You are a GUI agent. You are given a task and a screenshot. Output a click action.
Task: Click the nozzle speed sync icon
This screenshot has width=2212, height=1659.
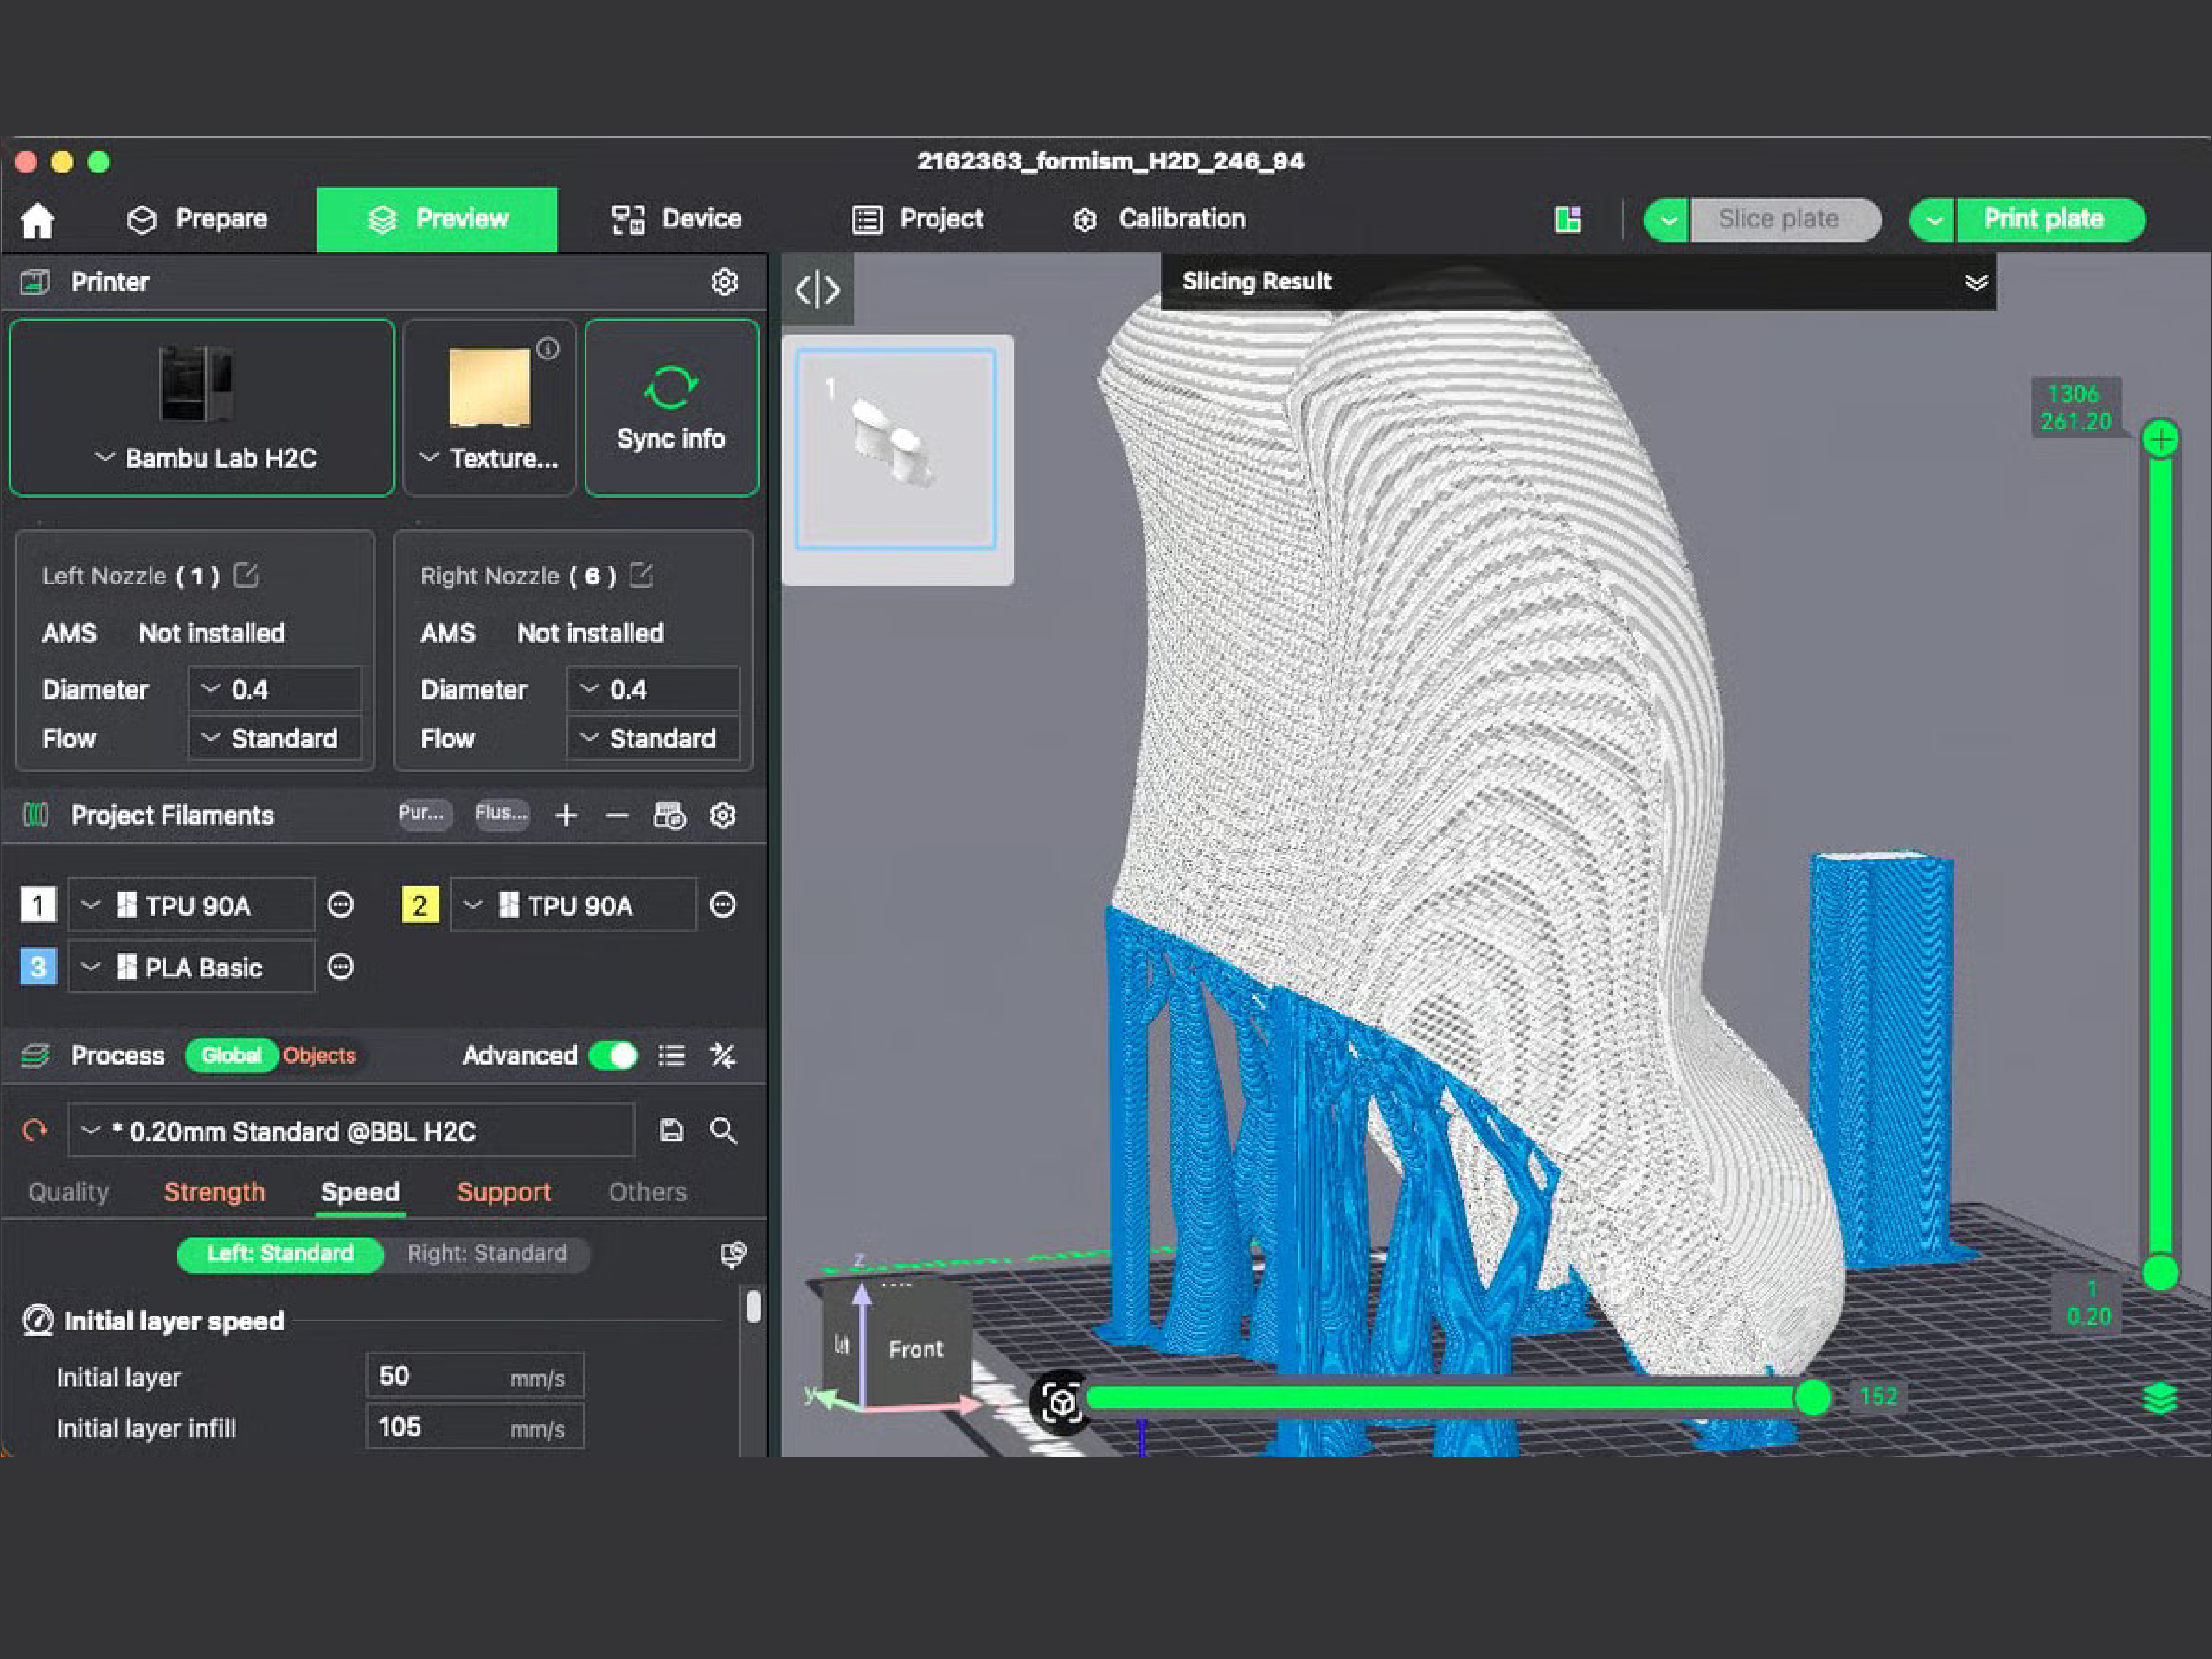point(733,1254)
